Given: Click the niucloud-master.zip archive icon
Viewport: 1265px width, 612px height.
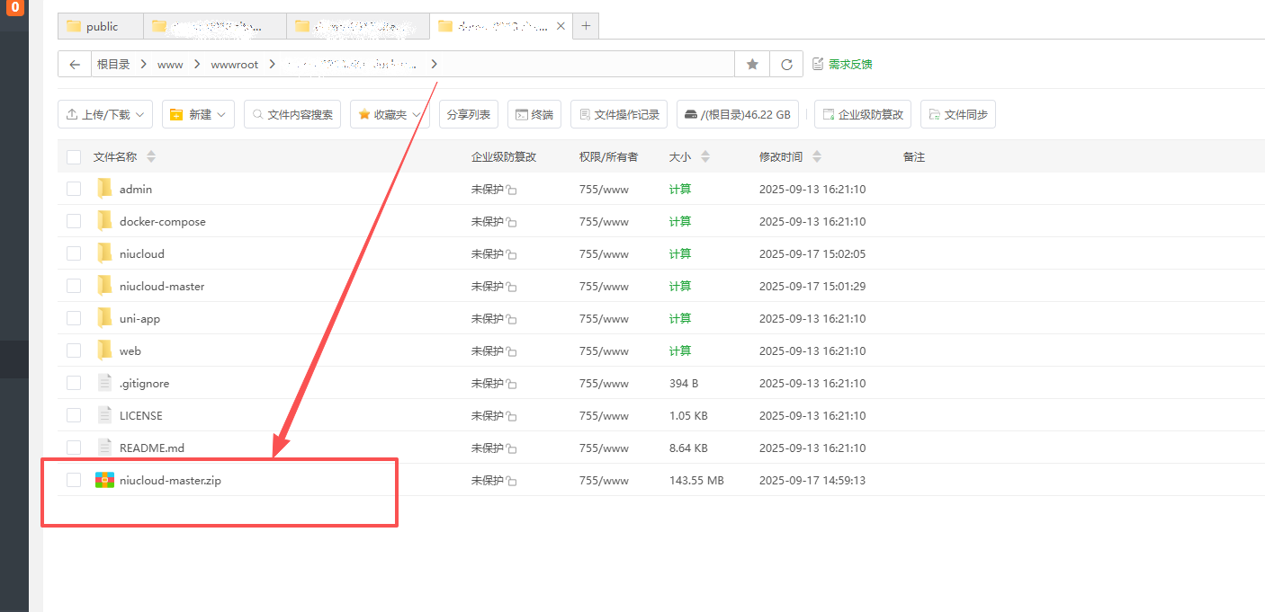Looking at the screenshot, I should click(x=105, y=481).
